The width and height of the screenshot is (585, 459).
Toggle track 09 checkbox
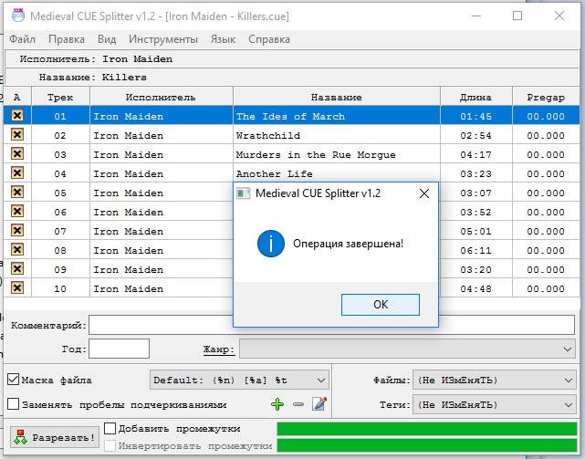(x=17, y=268)
